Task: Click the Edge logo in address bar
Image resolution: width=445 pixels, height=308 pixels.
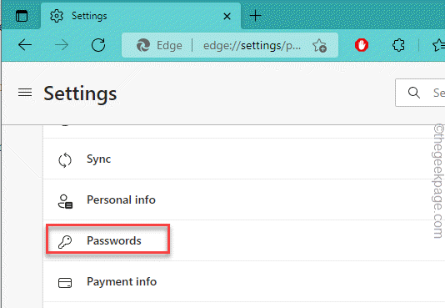Action: point(143,45)
